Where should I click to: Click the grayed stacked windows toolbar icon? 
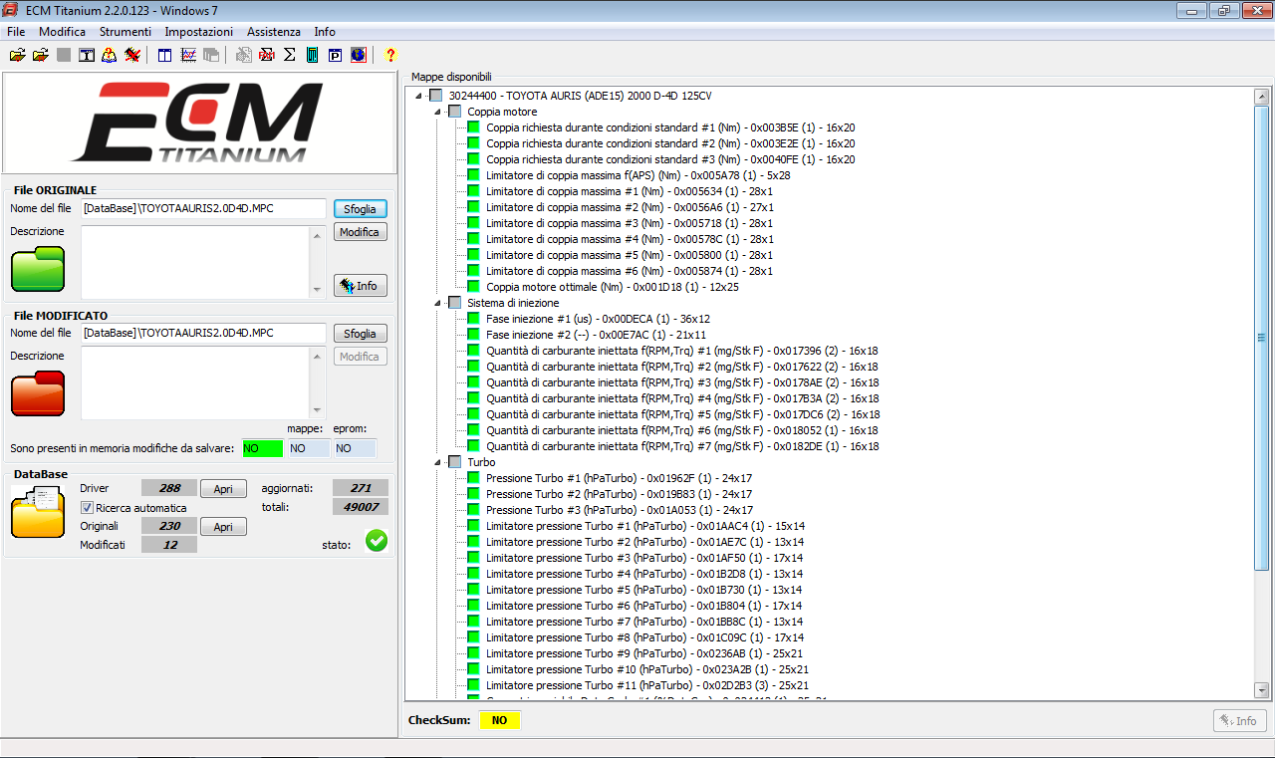coord(211,55)
